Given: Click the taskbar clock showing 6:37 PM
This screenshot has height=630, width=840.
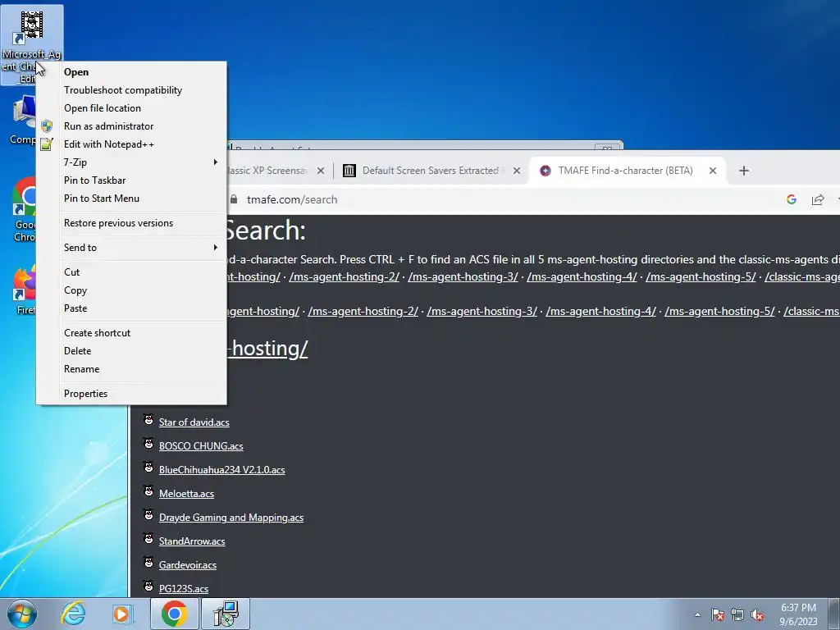Looking at the screenshot, I should point(798,614).
